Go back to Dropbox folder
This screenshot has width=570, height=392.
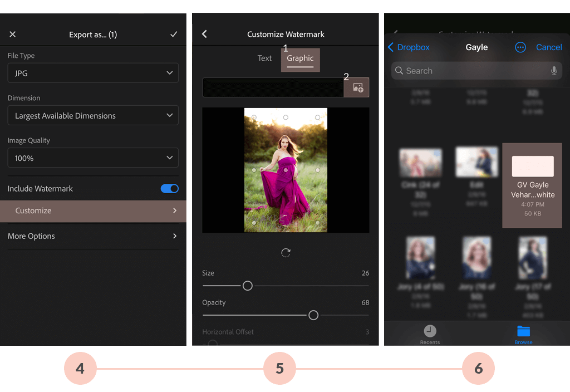pyautogui.click(x=409, y=47)
